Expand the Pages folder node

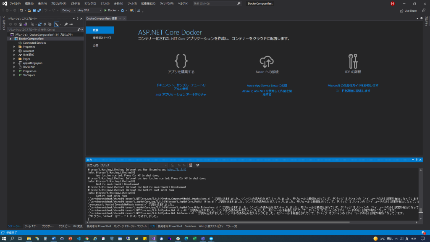coord(14,59)
